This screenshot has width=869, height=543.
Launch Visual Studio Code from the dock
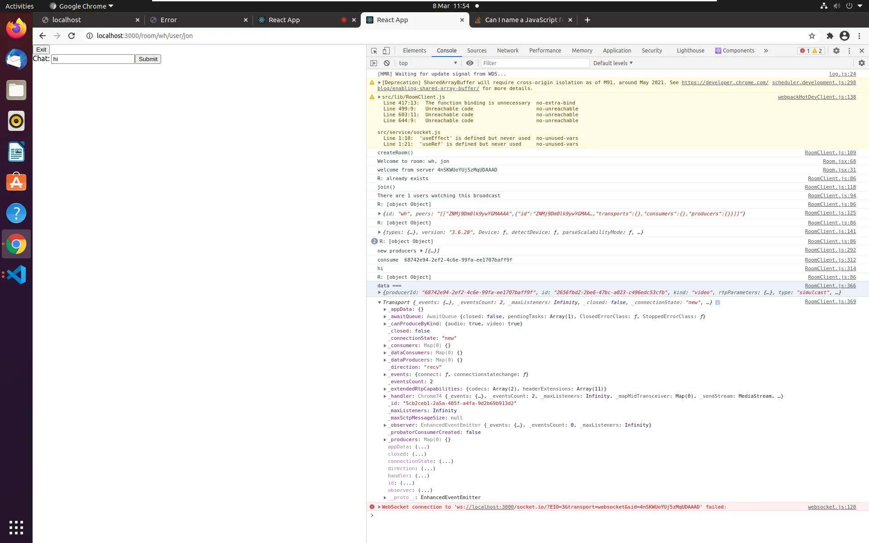coord(16,275)
